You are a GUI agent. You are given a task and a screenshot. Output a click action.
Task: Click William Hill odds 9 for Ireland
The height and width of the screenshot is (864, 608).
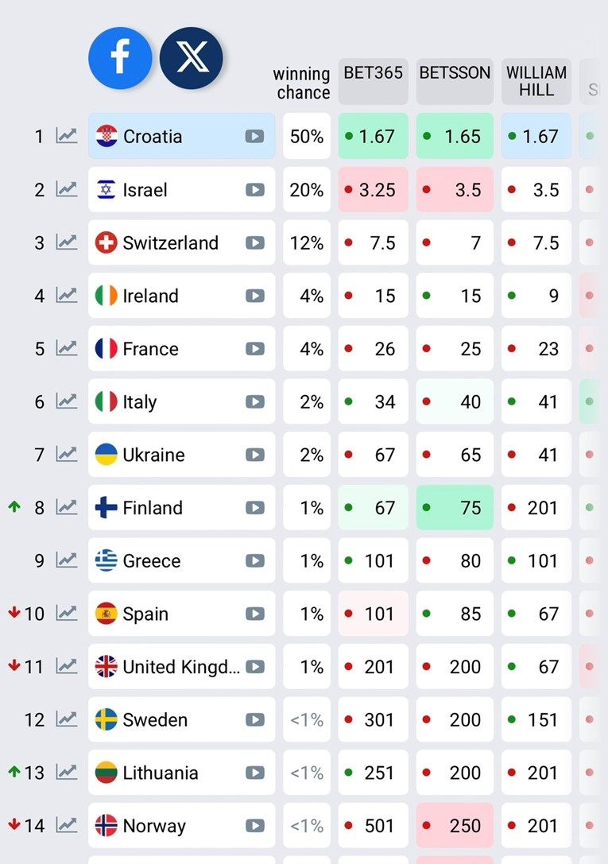536,296
